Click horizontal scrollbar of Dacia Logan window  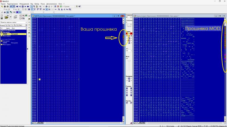tap(185, 123)
